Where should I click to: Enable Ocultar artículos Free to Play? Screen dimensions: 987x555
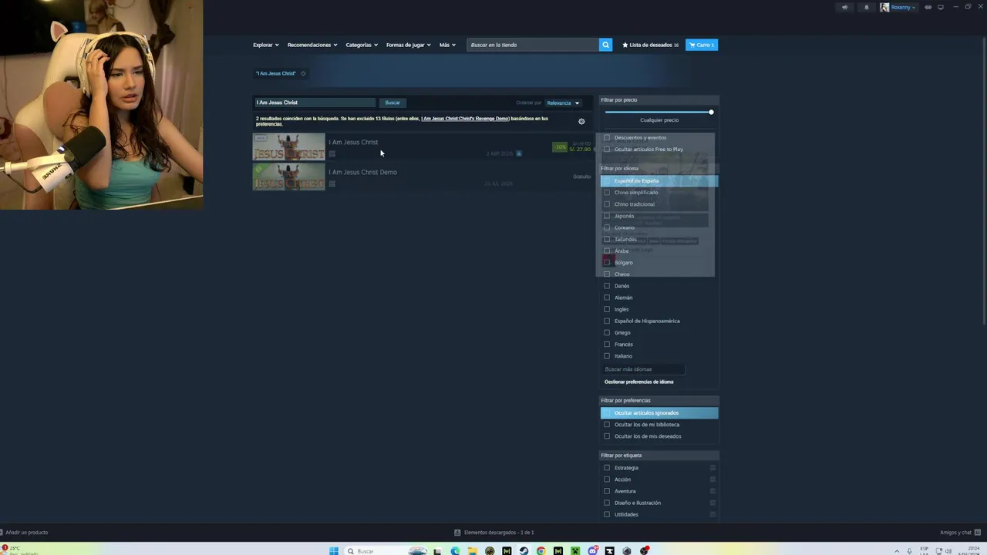coord(607,149)
